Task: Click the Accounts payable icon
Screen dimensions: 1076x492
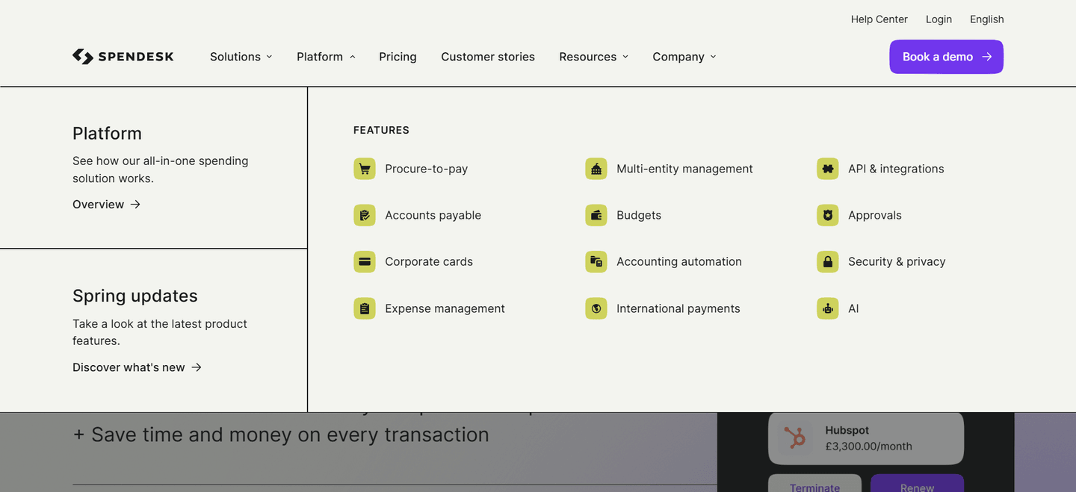Action: (x=365, y=215)
